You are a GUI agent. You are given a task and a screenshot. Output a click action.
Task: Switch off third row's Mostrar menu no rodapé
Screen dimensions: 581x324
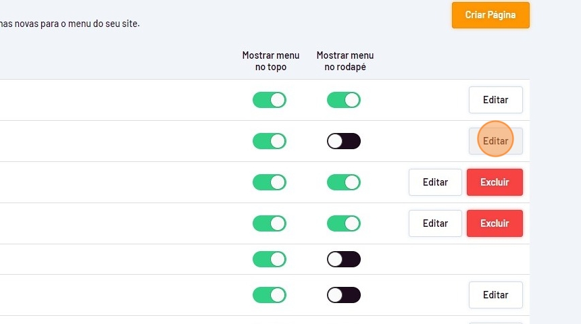pos(344,182)
